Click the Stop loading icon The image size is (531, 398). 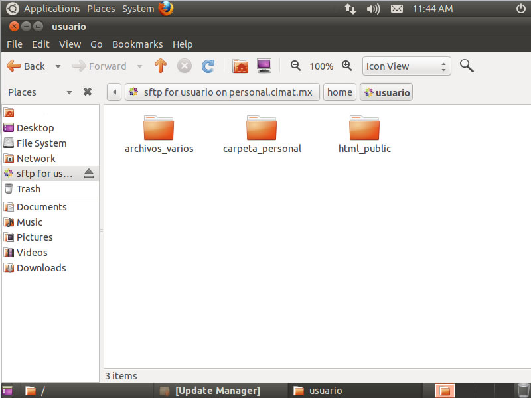click(185, 66)
